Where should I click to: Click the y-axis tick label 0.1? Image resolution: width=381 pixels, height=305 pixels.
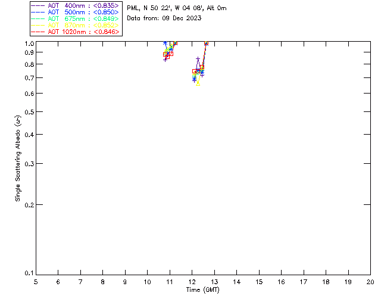pyautogui.click(x=27, y=273)
